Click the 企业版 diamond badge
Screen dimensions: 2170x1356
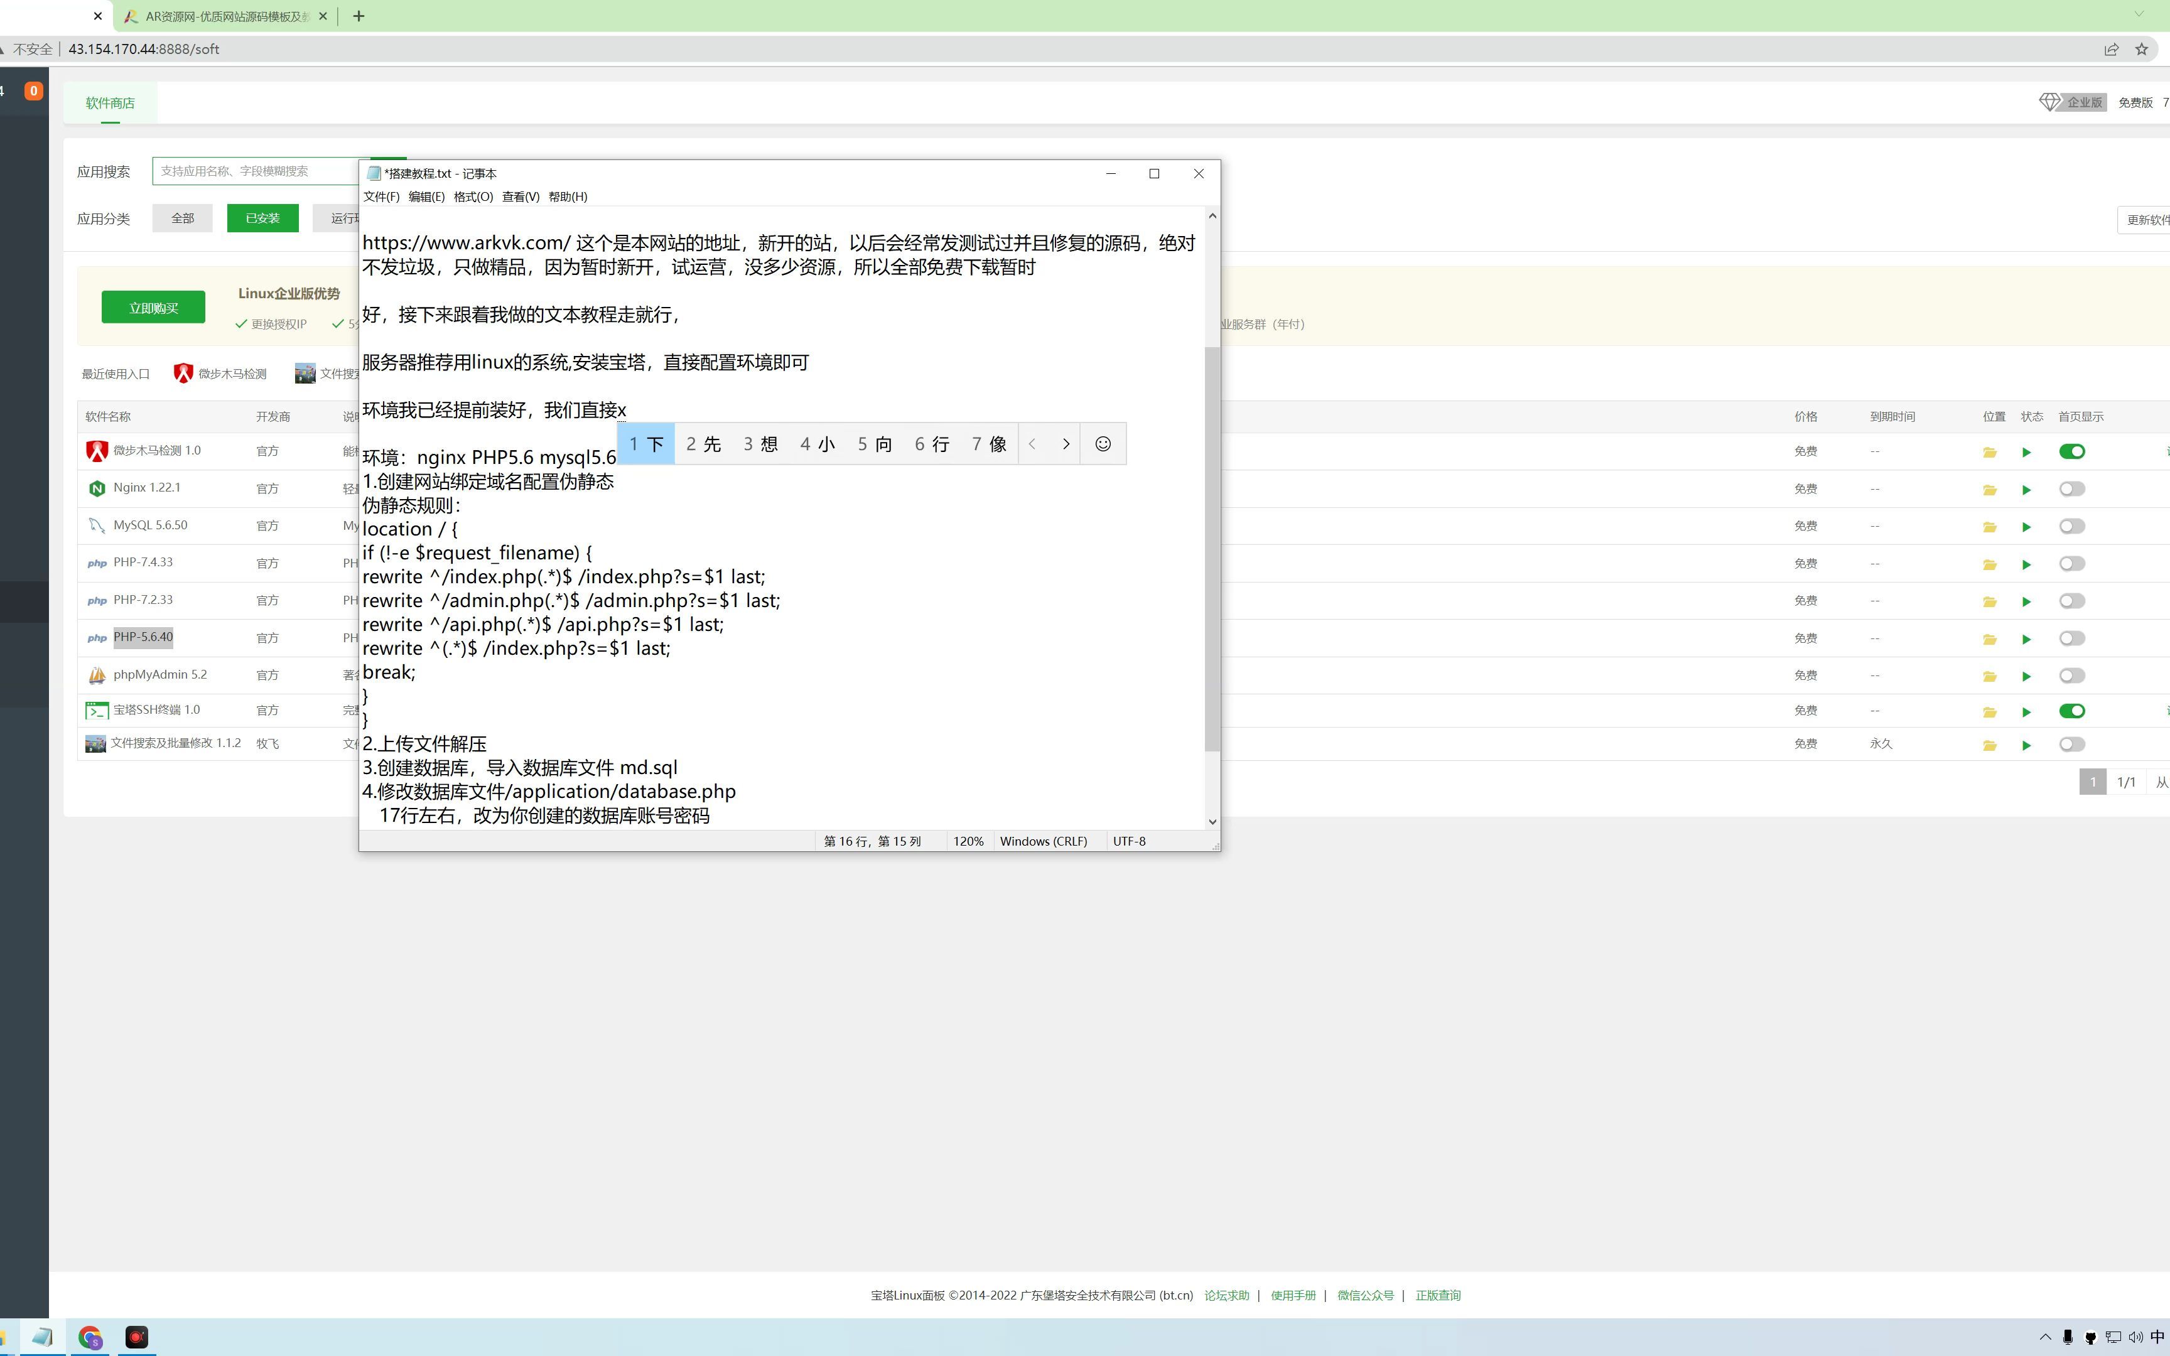click(2072, 102)
